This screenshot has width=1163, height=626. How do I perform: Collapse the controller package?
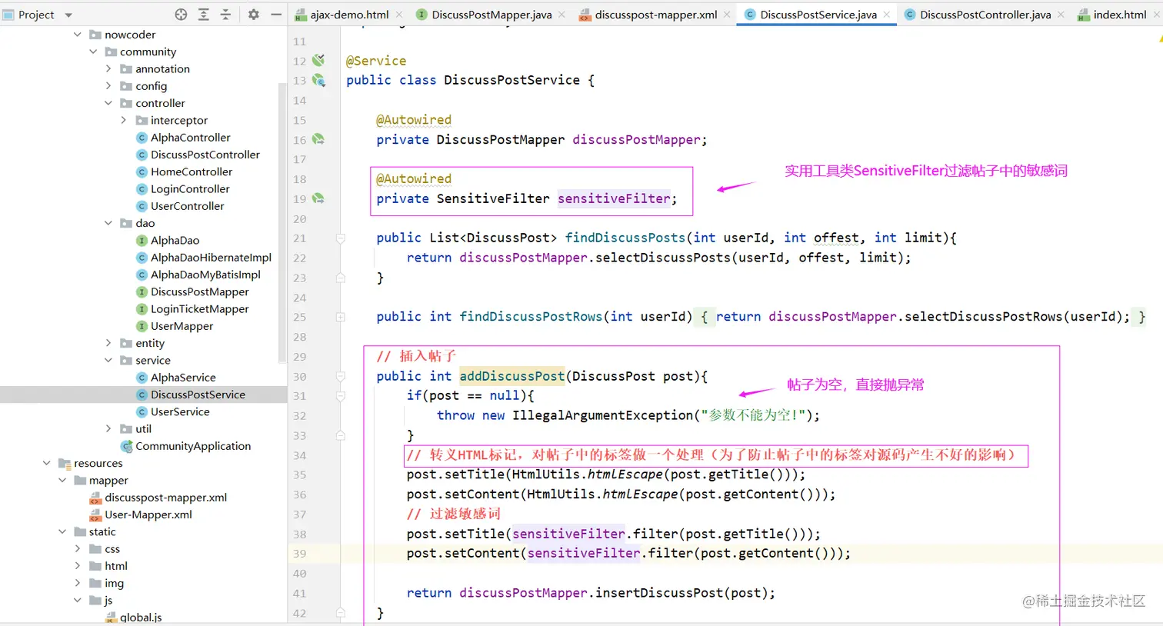tap(108, 103)
